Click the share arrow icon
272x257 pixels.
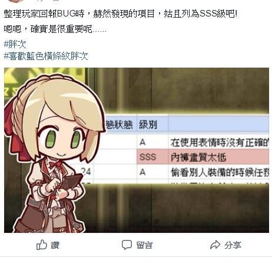coord(215,245)
